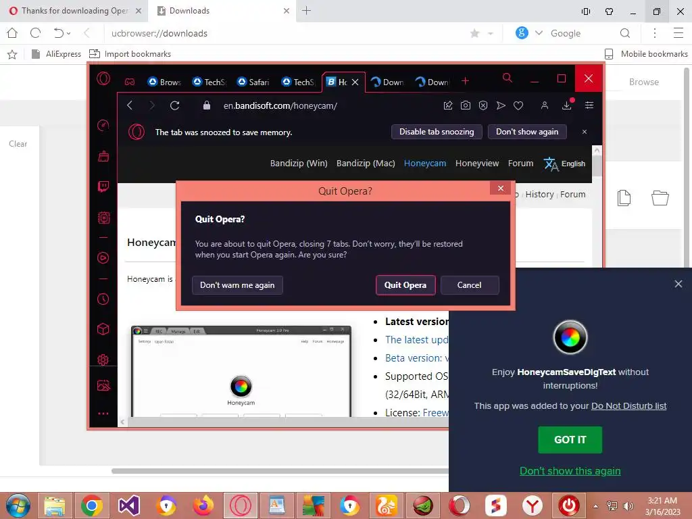The width and height of the screenshot is (692, 519).
Task: Click sidebar three-dots more icon
Action: point(103,414)
